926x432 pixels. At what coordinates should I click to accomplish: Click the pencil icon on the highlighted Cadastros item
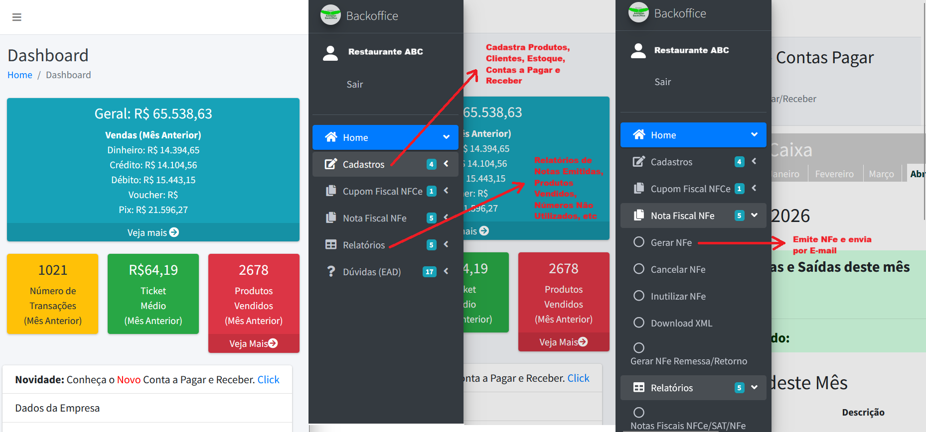[x=331, y=164]
